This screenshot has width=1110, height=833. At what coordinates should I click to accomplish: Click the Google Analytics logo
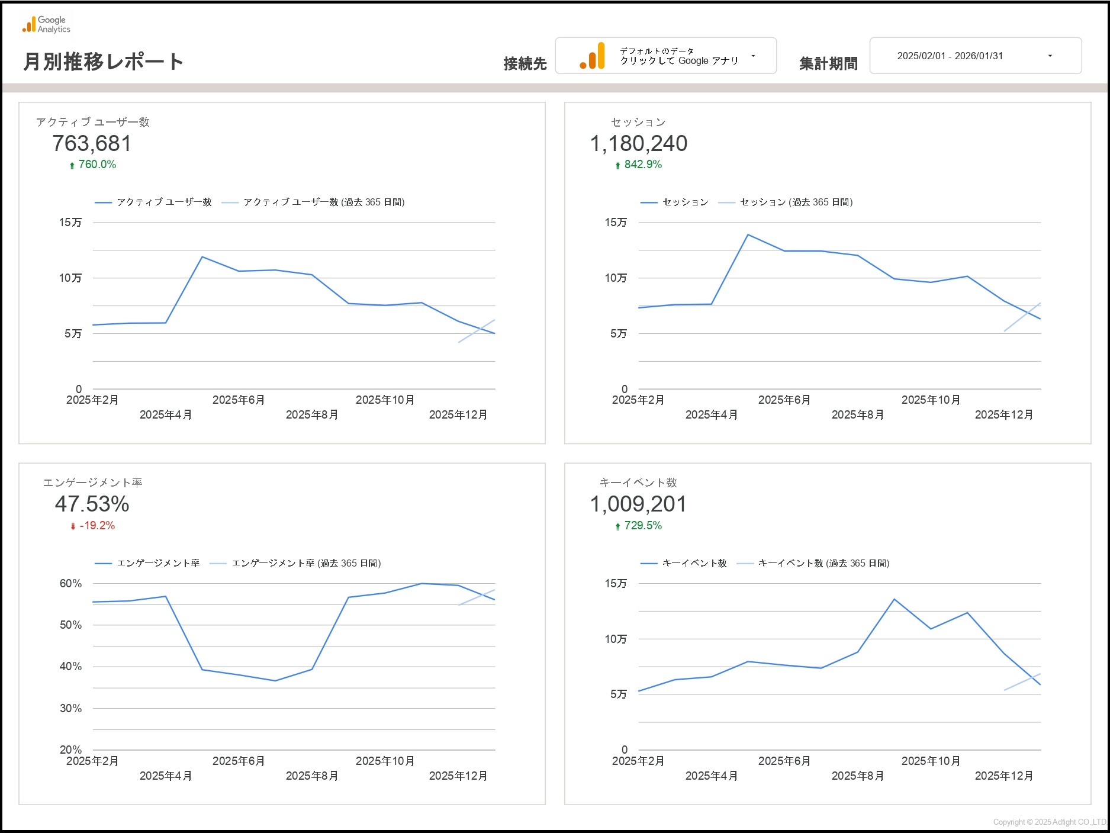pyautogui.click(x=46, y=25)
